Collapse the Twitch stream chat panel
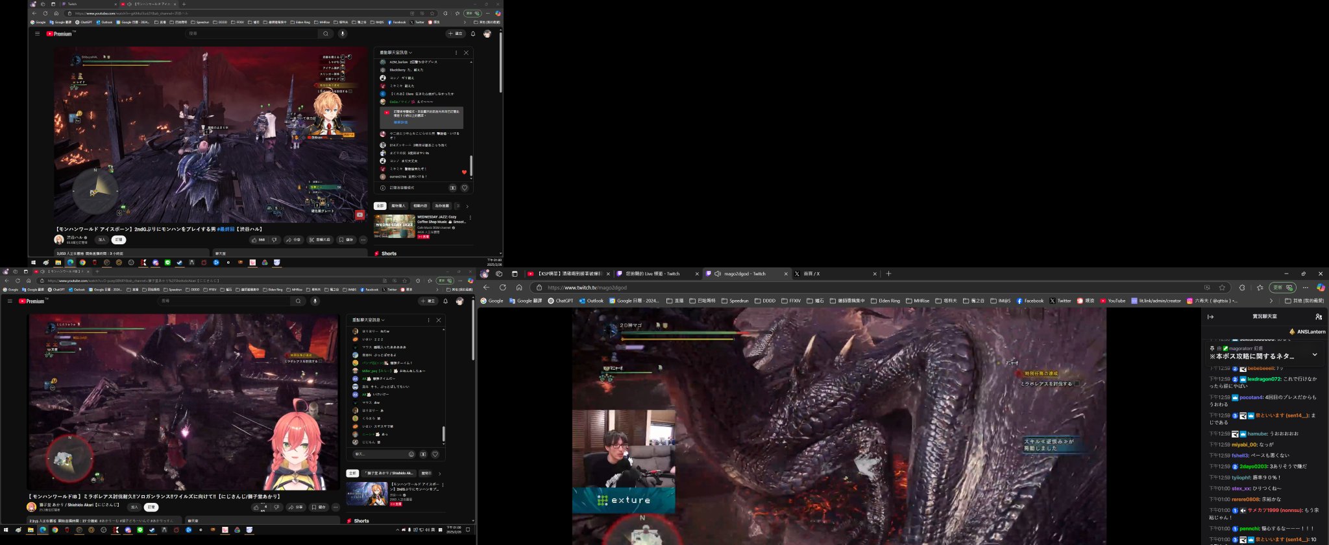The height and width of the screenshot is (545, 1329). coord(1210,317)
